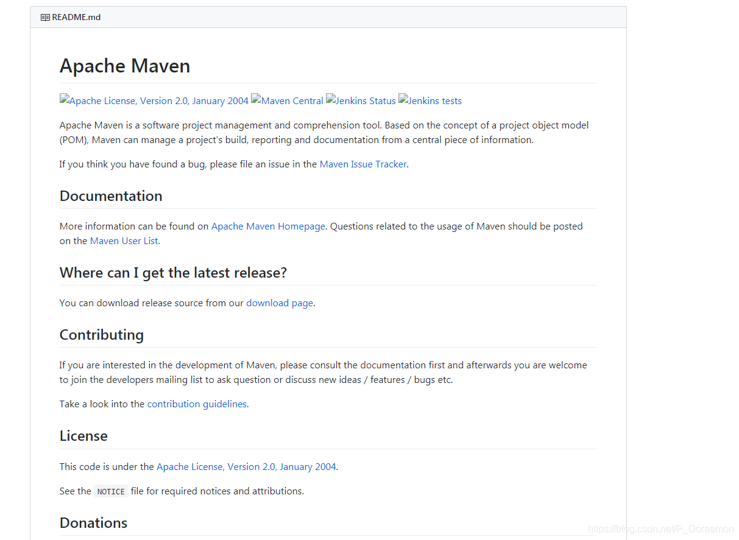
Task: Click 'file for required notices and attributions' text
Action: click(217, 491)
